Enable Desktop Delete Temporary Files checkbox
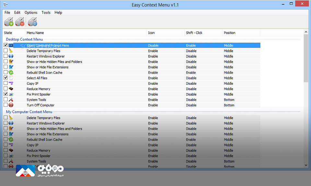 (6, 51)
